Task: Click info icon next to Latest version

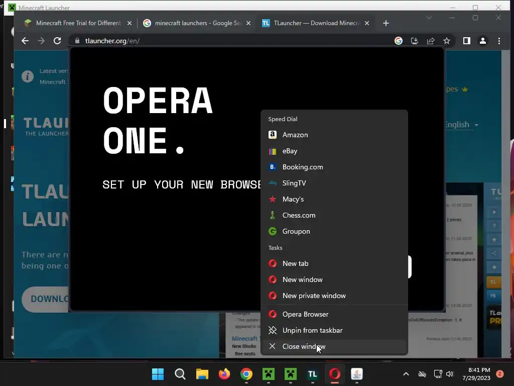Action: (28, 76)
